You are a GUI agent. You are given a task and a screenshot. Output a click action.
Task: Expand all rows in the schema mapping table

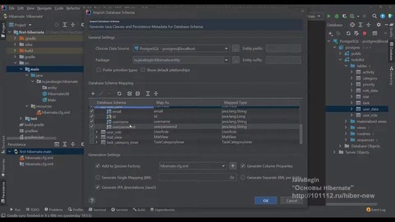tap(148, 94)
